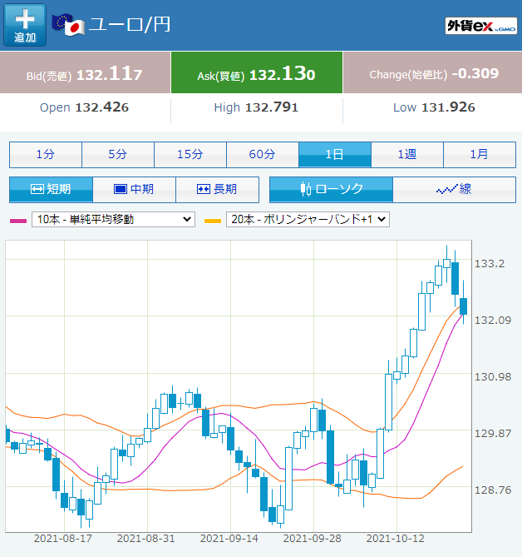Click the latest candlestick on the chart

click(x=463, y=306)
